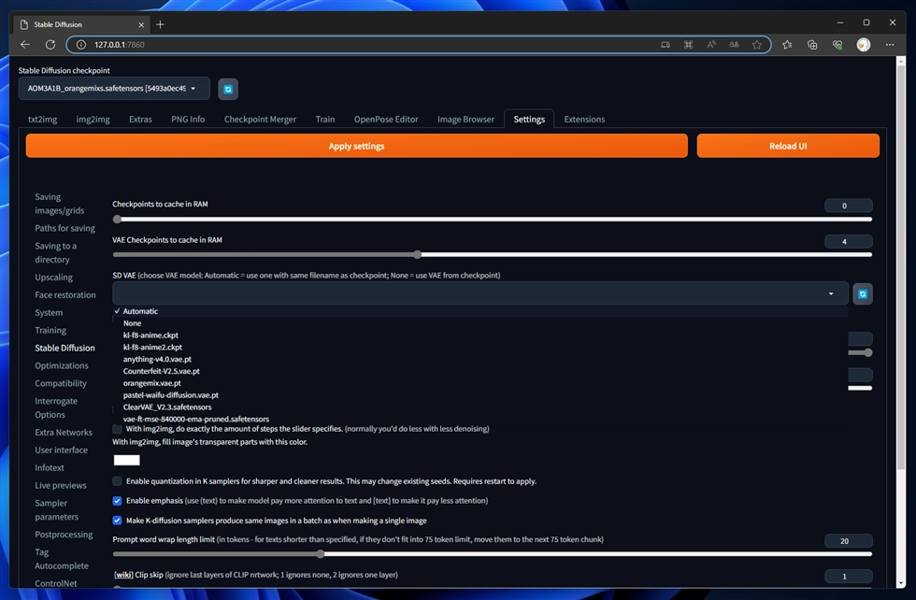This screenshot has height=600, width=916.
Task: Toggle K-diffusion same images in batch checkbox
Action: [118, 520]
